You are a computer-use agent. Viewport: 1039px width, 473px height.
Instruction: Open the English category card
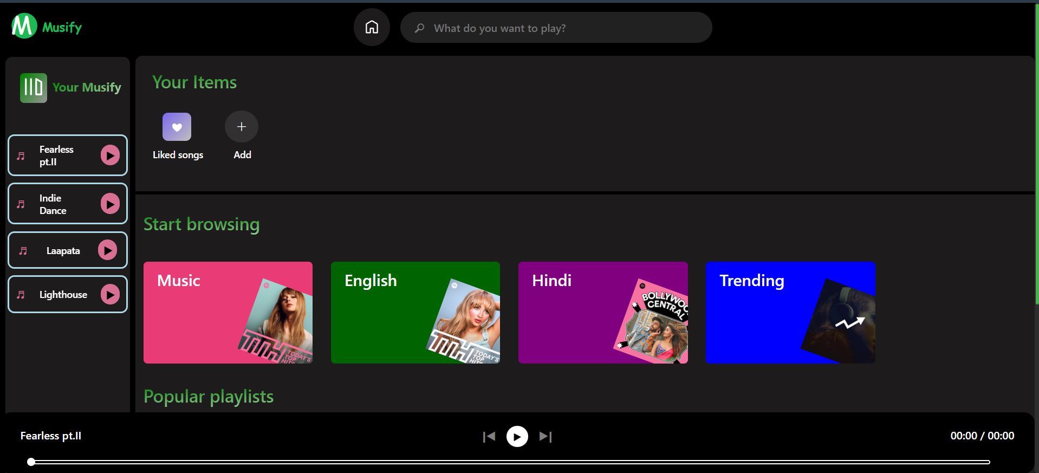point(415,313)
